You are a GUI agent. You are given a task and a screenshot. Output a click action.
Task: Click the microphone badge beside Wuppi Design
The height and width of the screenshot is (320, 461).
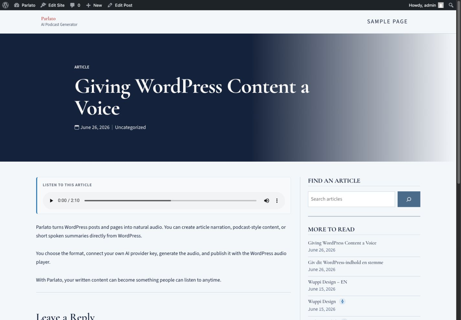tap(342, 301)
